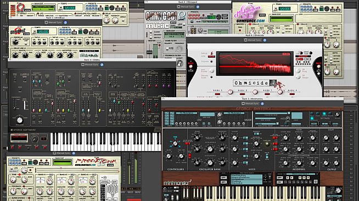Select the Rack 3 | OhmBoyz window title
Image resolution: width=359 pixels, height=201 pixels.
tap(55, 18)
